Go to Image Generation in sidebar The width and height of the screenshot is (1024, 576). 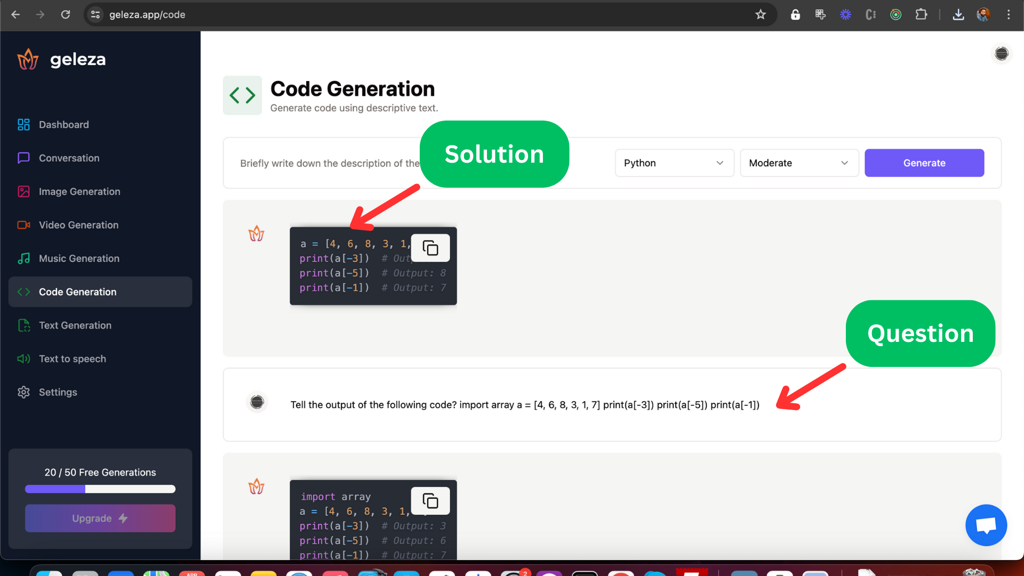pos(79,191)
